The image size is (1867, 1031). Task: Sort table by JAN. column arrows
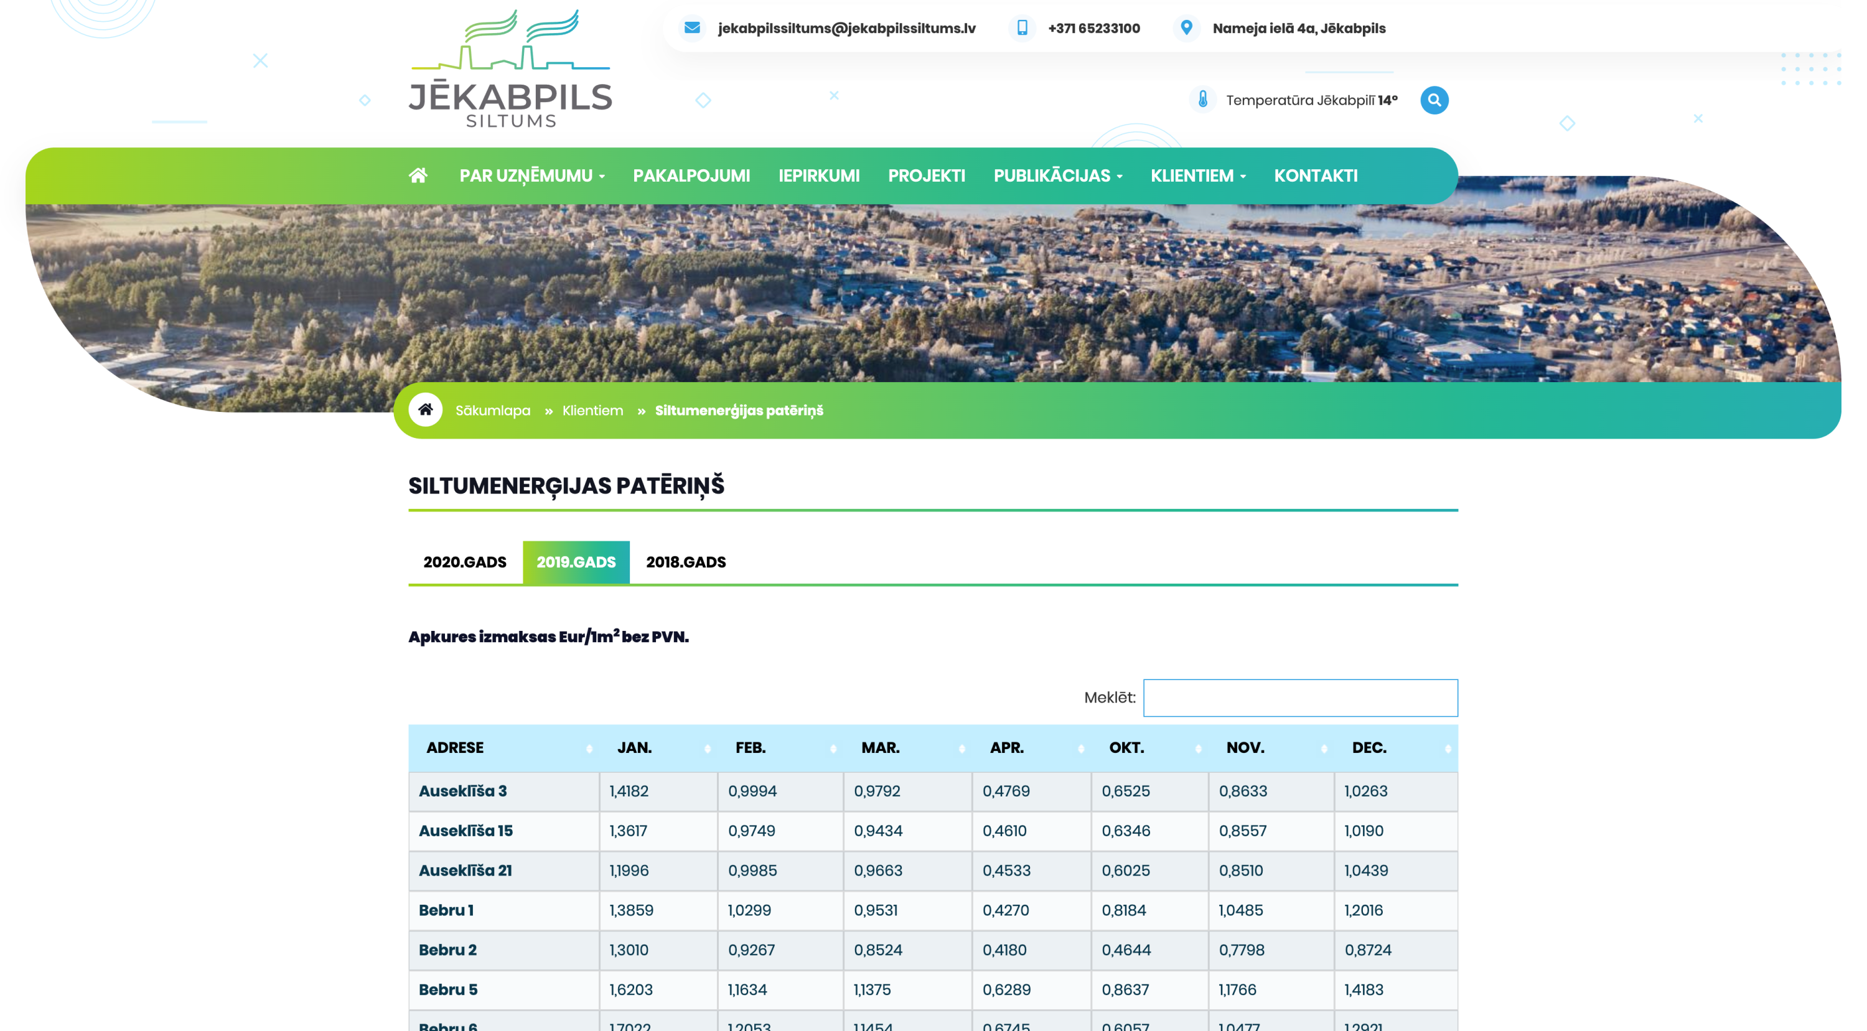point(708,749)
